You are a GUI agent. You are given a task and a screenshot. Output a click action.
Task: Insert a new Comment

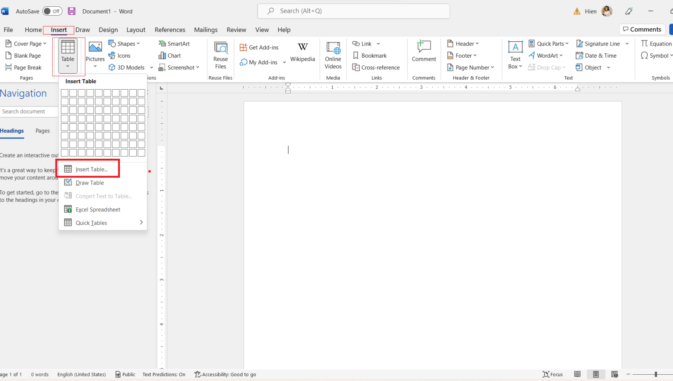[x=424, y=51]
